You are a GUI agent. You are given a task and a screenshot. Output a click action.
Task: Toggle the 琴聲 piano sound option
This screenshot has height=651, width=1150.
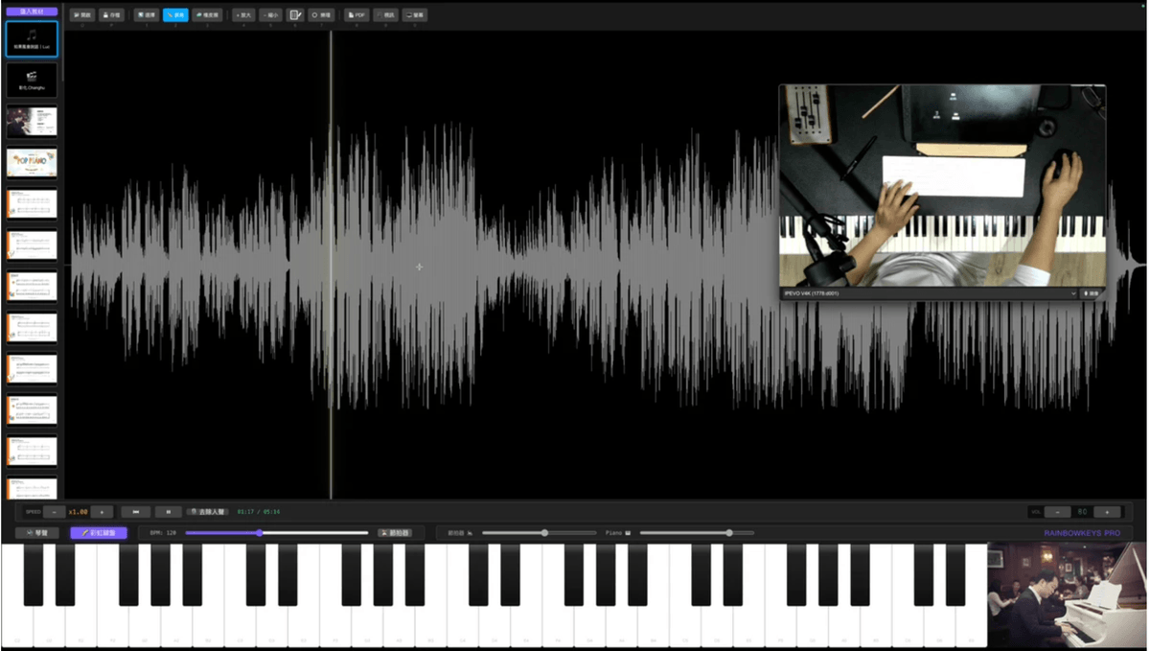(39, 532)
